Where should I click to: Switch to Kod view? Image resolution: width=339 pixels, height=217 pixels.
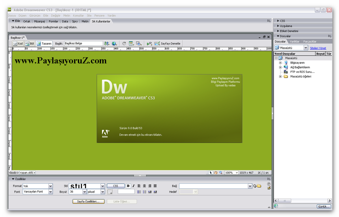pos(18,43)
